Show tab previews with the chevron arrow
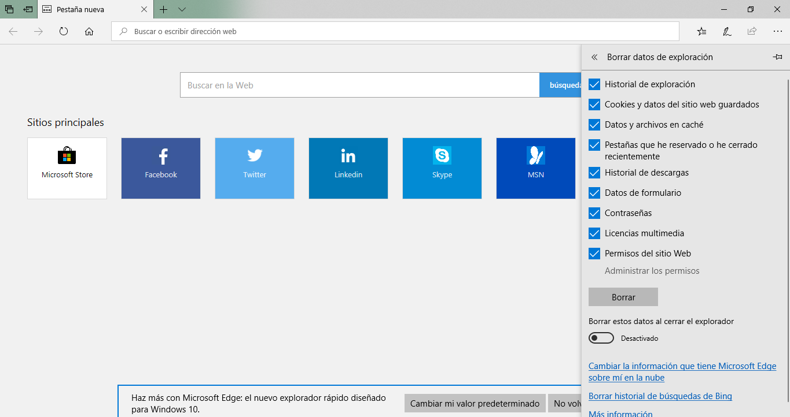 [182, 9]
